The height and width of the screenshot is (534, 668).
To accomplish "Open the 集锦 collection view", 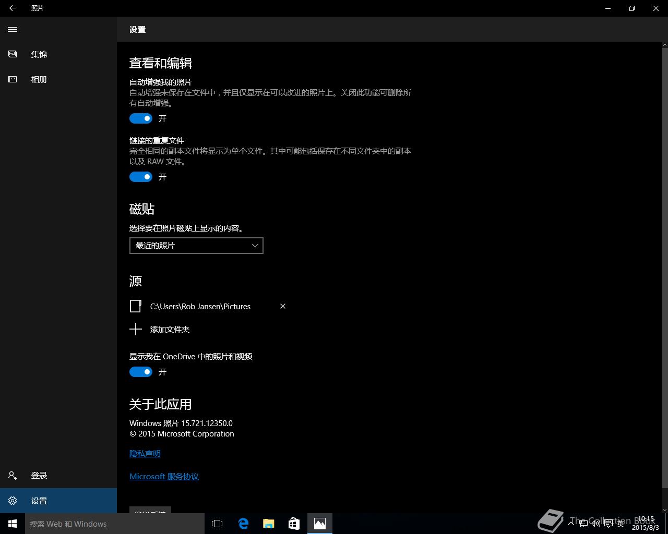I will (58, 54).
